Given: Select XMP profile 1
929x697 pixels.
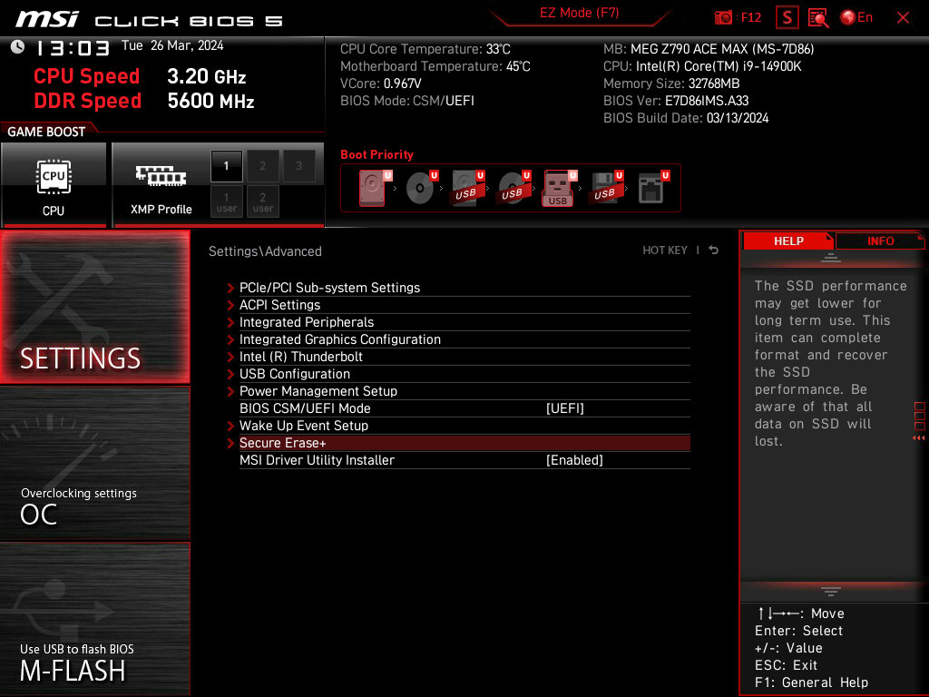Looking at the screenshot, I should click(x=226, y=165).
